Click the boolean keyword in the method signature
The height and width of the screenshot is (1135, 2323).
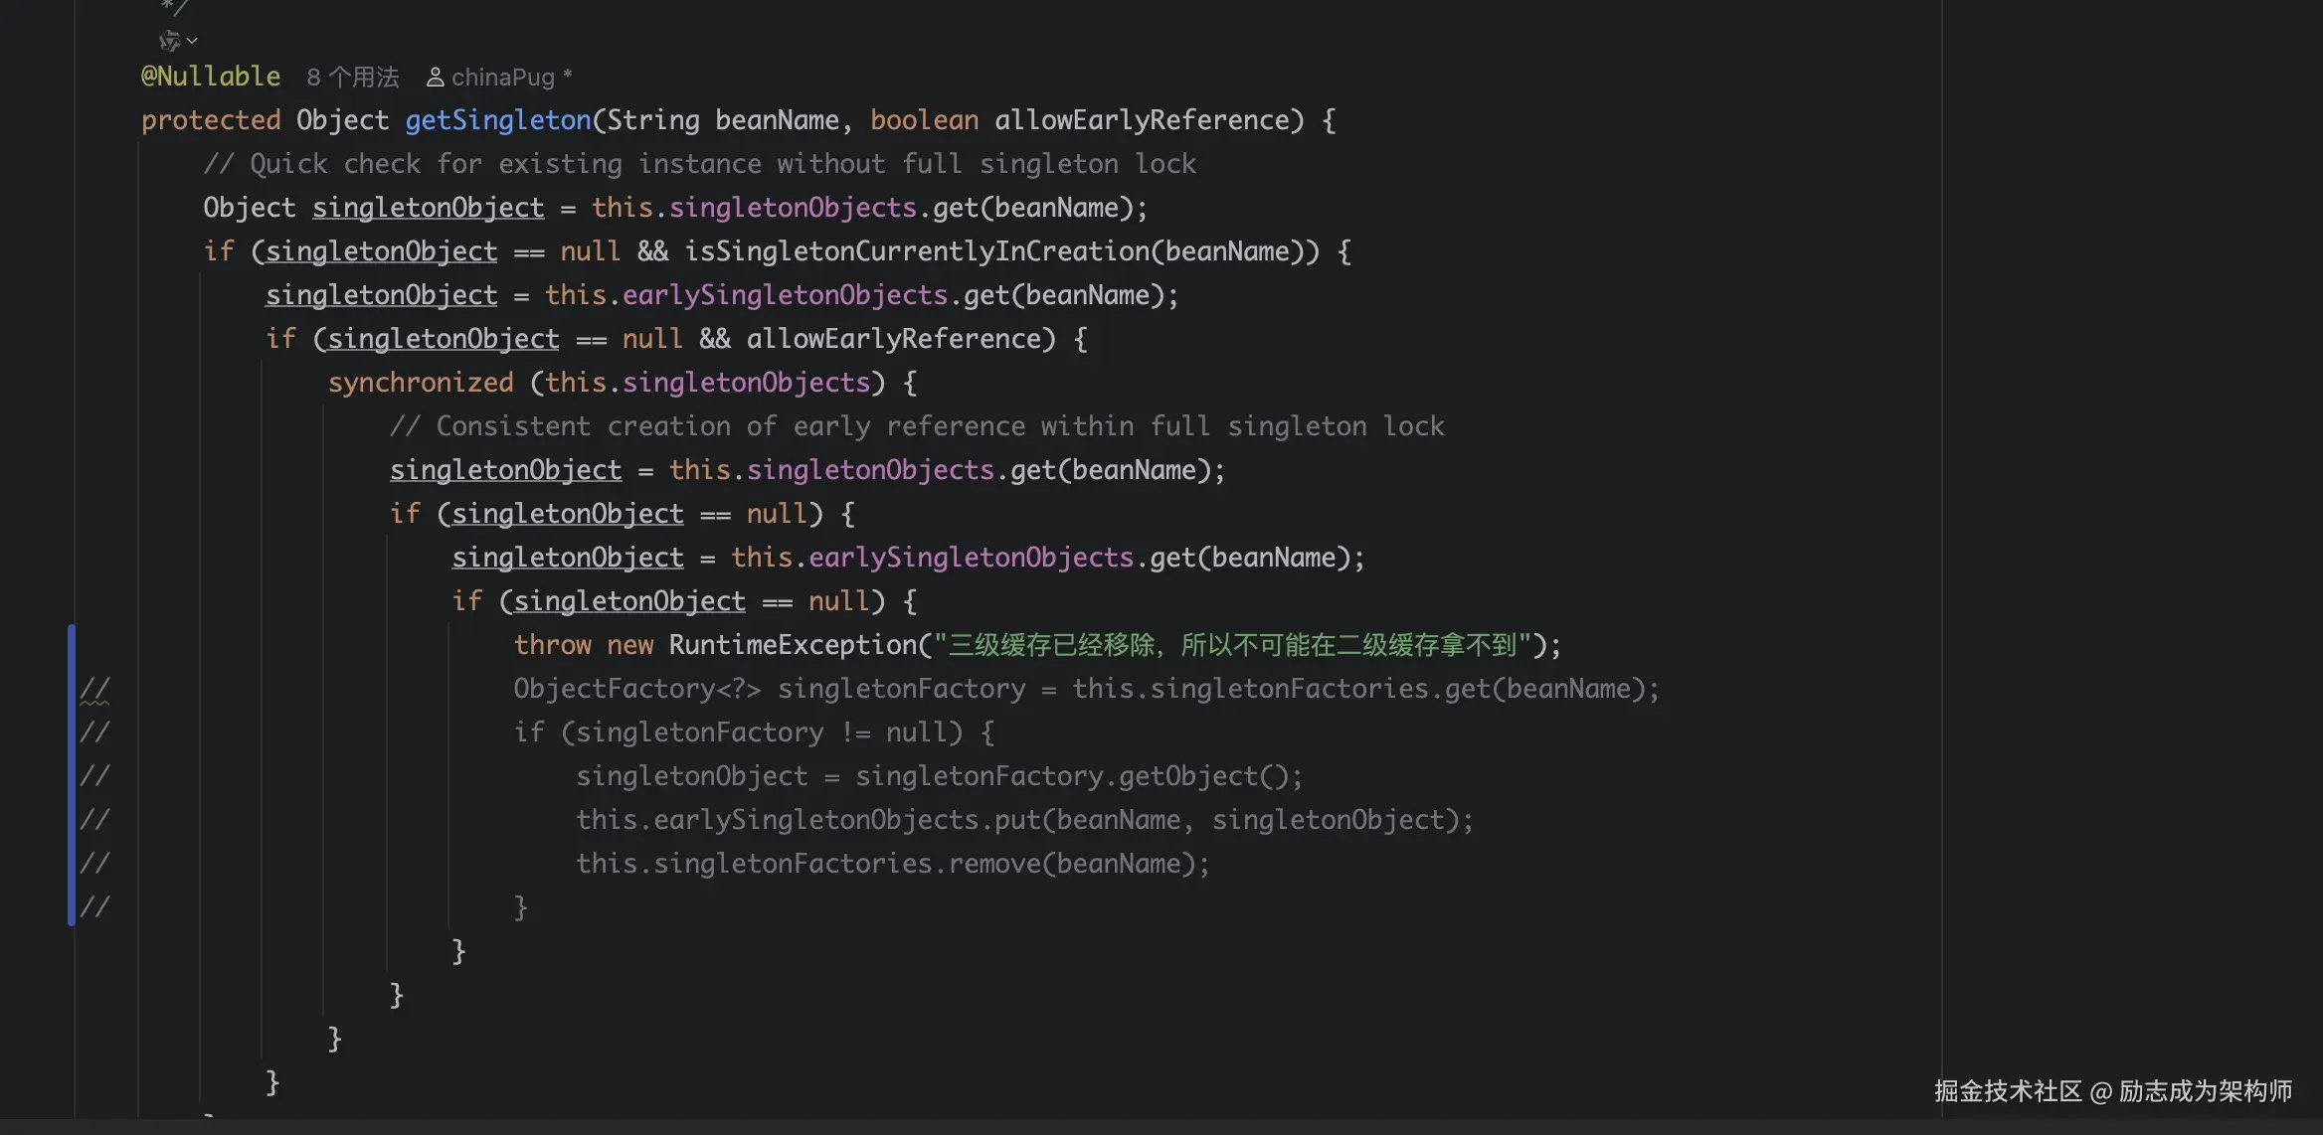pos(924,120)
